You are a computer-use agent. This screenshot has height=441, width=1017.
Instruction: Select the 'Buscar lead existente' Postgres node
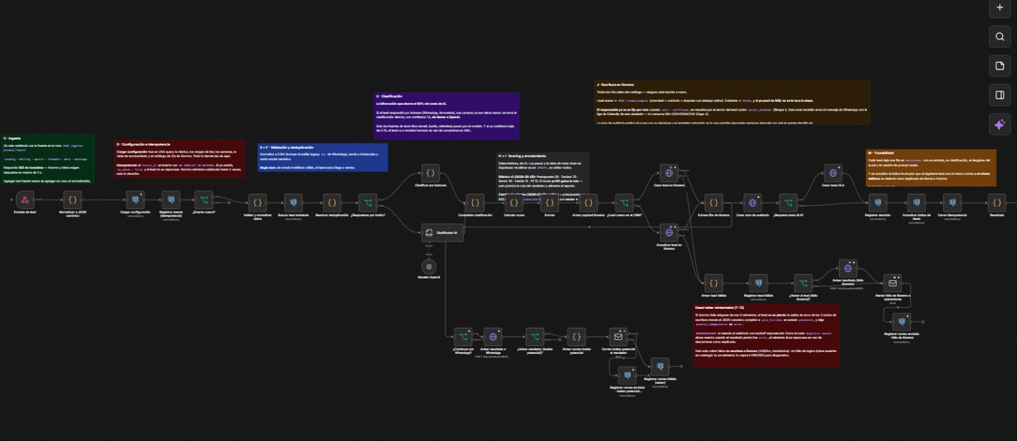coord(293,203)
